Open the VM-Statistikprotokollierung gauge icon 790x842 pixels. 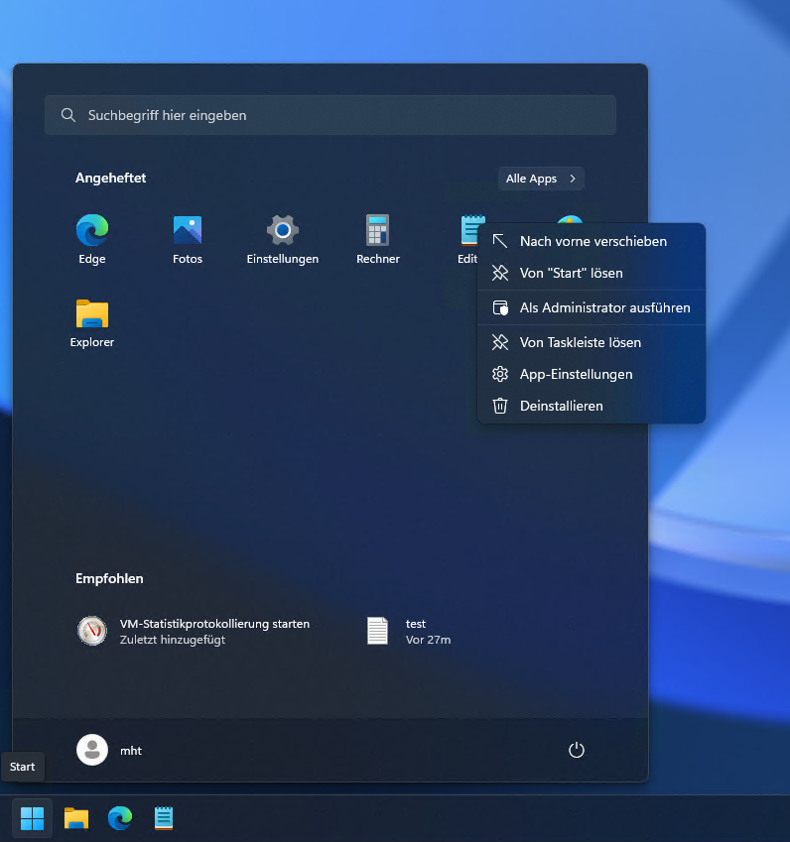click(x=92, y=631)
